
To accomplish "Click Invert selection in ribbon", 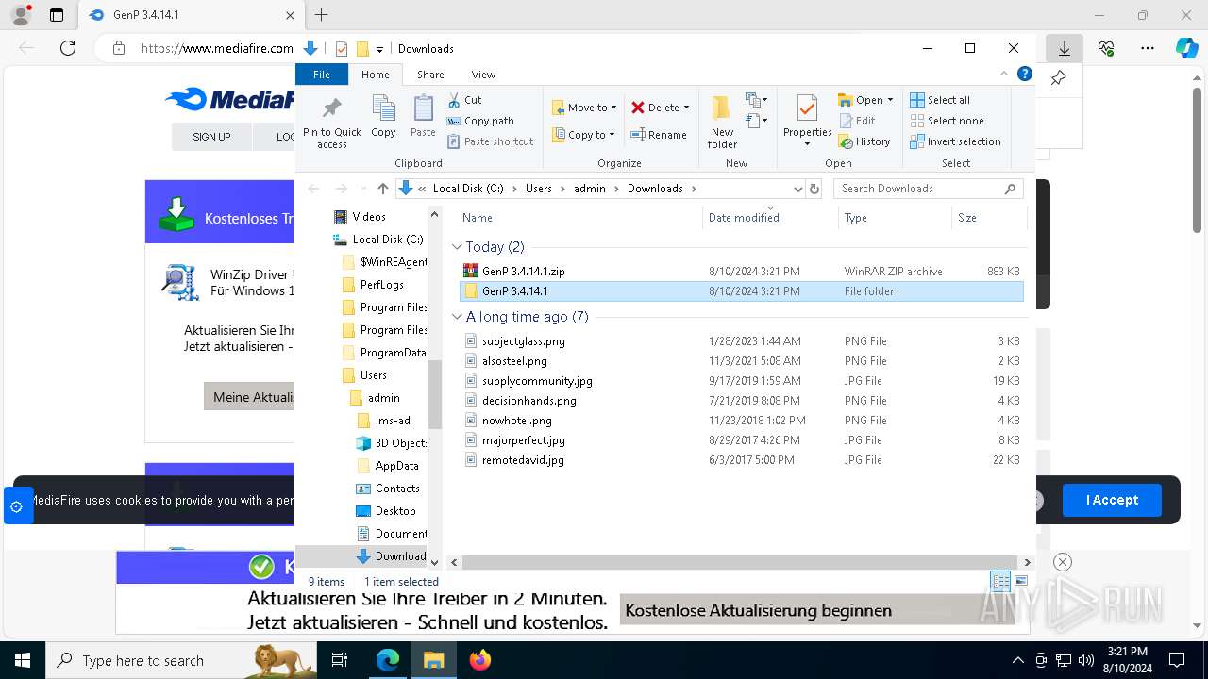I will click(x=955, y=141).
